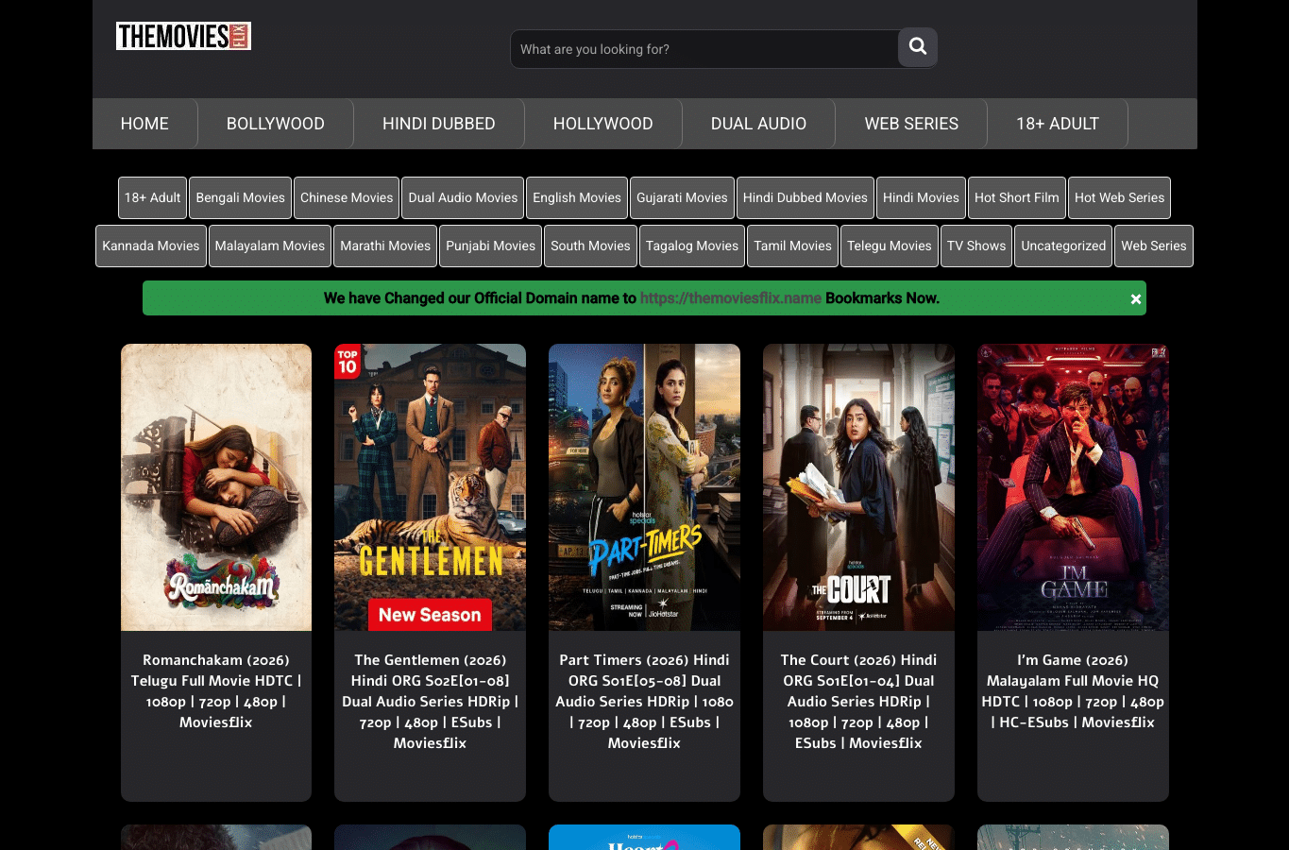Select Tagalog Movies category
The image size is (1289, 850).
click(x=692, y=246)
